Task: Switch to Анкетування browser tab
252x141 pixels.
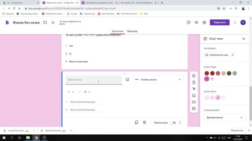Action: [99, 3]
